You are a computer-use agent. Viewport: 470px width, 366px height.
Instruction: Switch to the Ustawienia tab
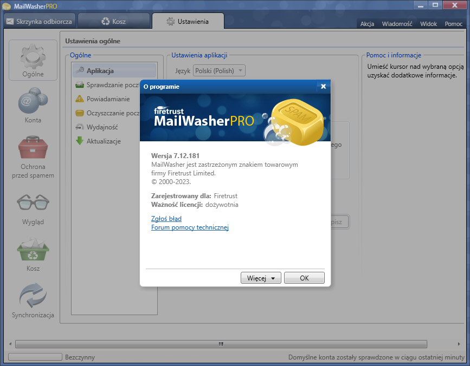(x=188, y=21)
